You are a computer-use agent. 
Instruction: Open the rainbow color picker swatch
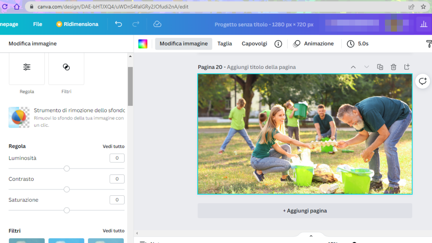pos(143,44)
